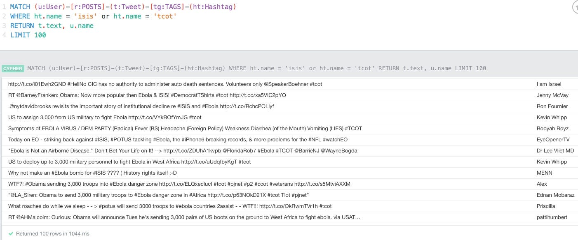578x240 pixels.
Task: Click into the Cypher query editor's MATCH line
Action: pos(123,7)
